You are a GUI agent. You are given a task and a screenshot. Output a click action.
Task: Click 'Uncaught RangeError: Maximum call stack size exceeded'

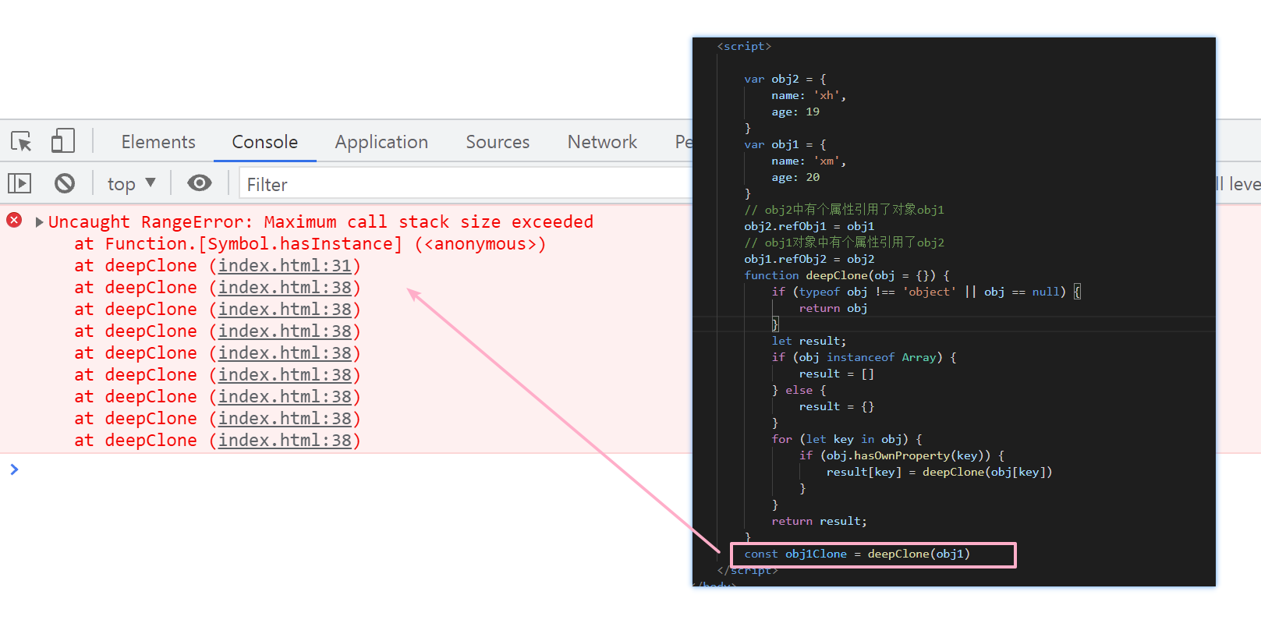(x=321, y=222)
